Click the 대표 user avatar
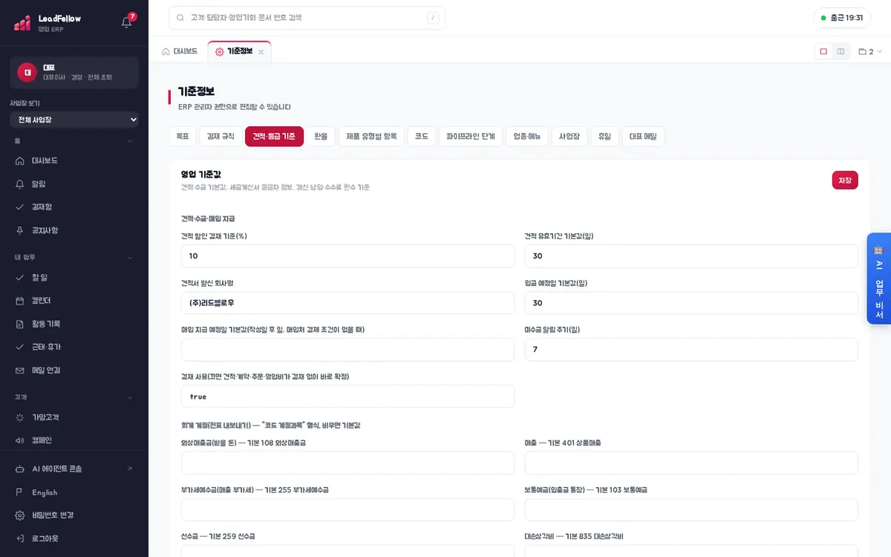 (27, 72)
